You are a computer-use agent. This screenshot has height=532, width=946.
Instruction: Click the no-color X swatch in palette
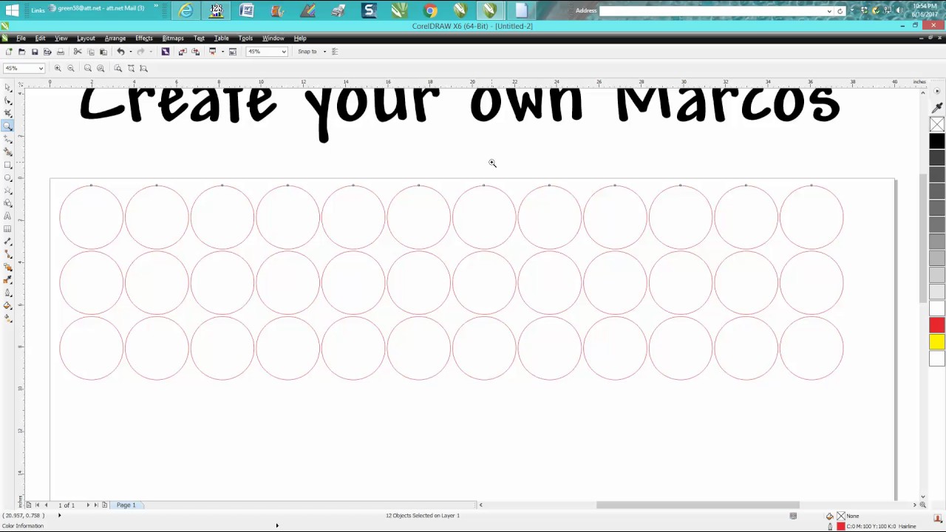(936, 124)
